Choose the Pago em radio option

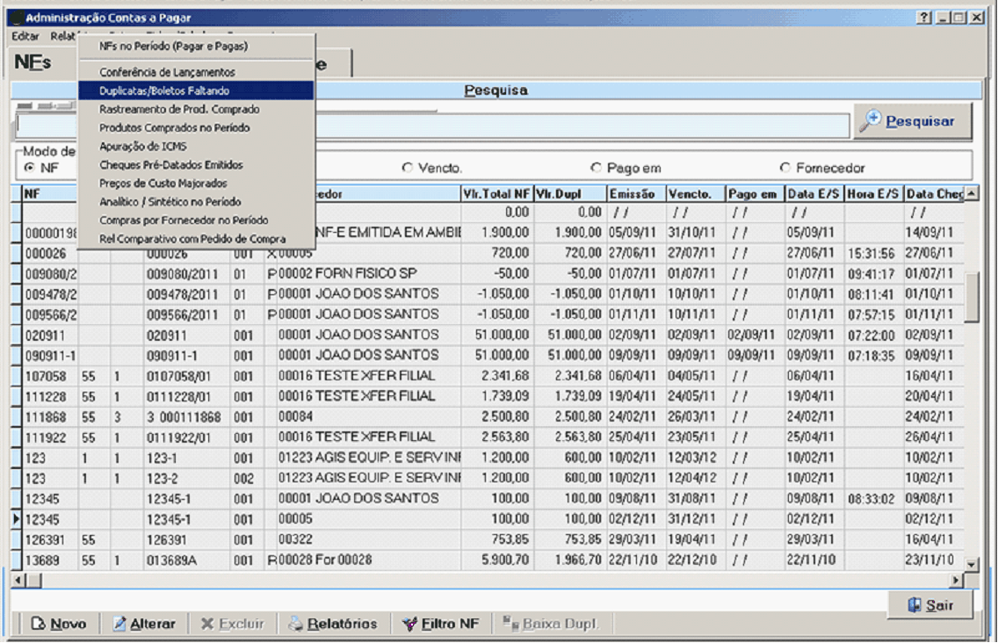coord(597,168)
